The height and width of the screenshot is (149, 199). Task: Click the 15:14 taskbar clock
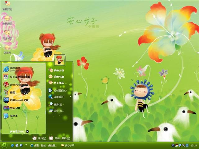pyautogui.click(x=194, y=146)
